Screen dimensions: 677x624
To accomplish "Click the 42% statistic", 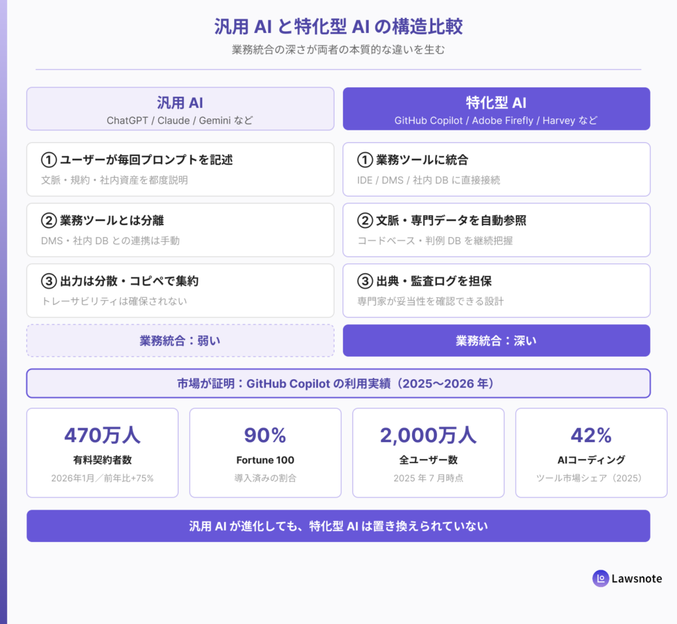I will pyautogui.click(x=591, y=435).
